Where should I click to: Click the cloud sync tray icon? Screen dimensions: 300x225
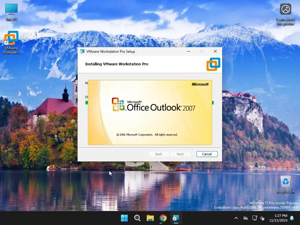(246, 218)
